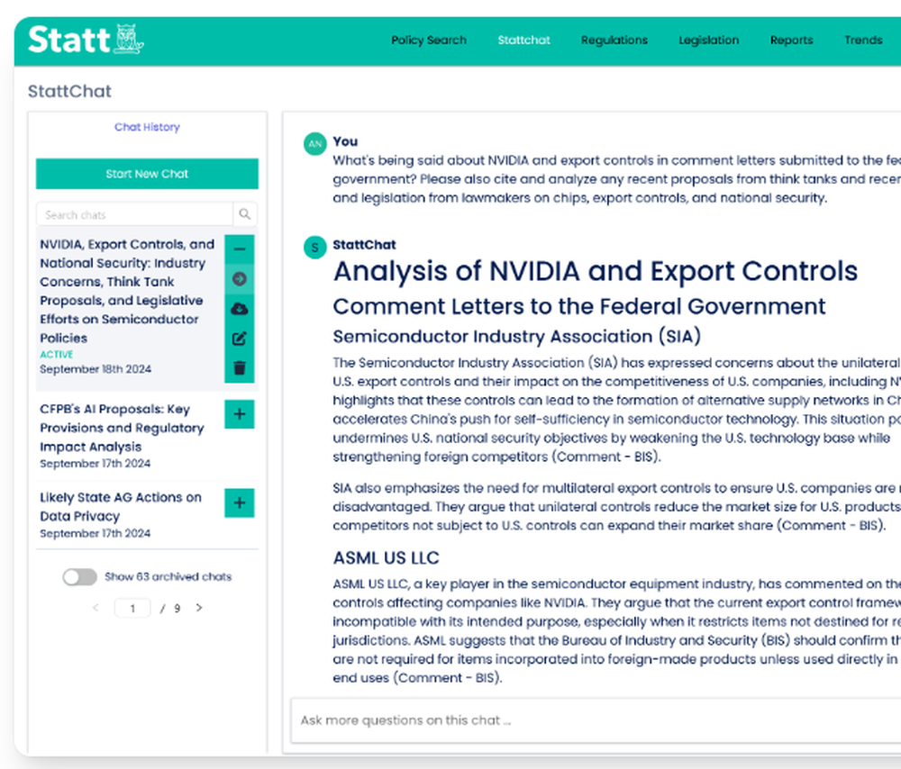Open Reports in the navigation
This screenshot has width=901, height=769.
pyautogui.click(x=791, y=41)
